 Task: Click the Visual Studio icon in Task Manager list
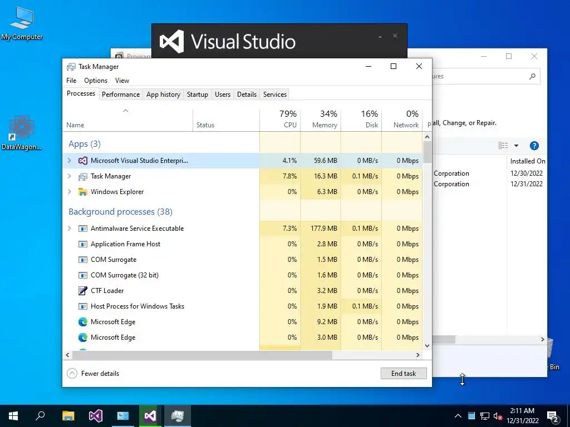(83, 161)
